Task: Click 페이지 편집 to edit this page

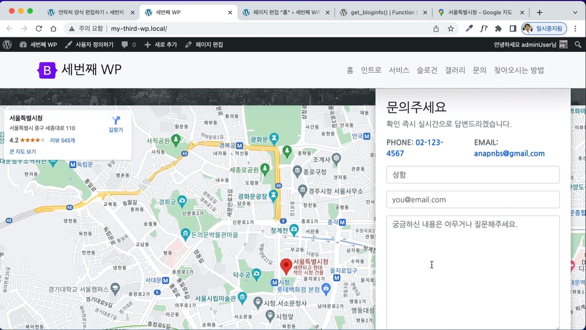Action: coord(204,45)
